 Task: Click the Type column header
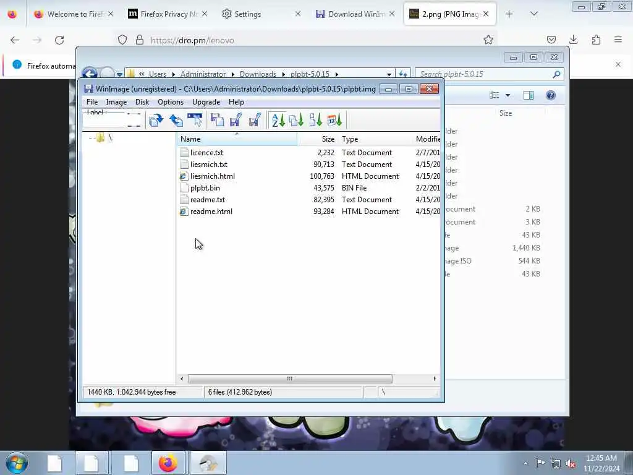[375, 139]
